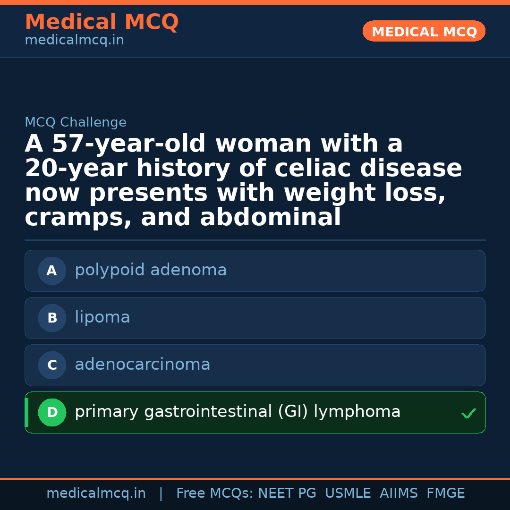510x510 pixels.
Task: Click the large "Medical MCQ" header title
Action: (x=102, y=22)
